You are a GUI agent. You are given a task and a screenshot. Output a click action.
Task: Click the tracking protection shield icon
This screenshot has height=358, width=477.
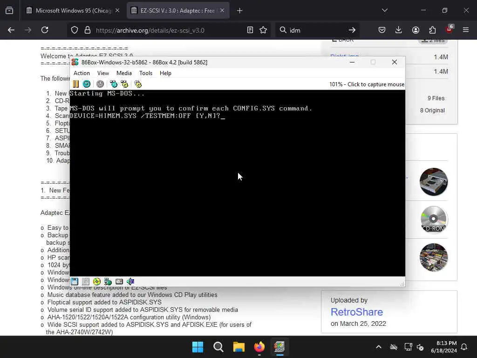click(x=75, y=30)
